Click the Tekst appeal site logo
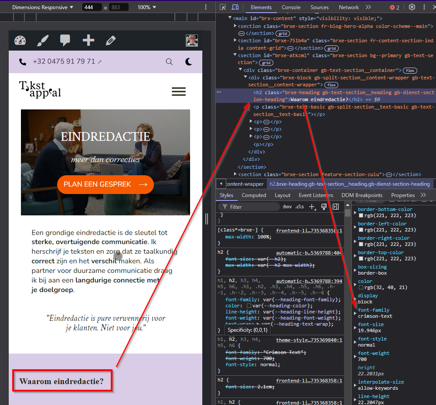The image size is (436, 405). [40, 89]
